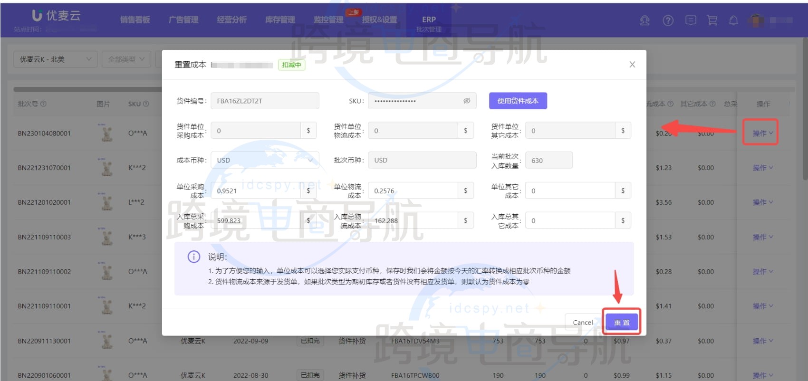Click help icon next to 其它成本 header
The width and height of the screenshot is (808, 381).
click(x=712, y=104)
